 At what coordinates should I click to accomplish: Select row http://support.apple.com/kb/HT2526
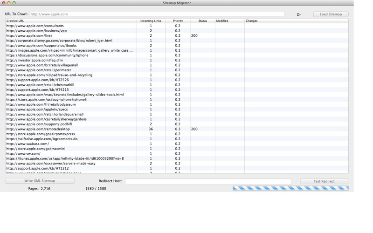coord(177,80)
